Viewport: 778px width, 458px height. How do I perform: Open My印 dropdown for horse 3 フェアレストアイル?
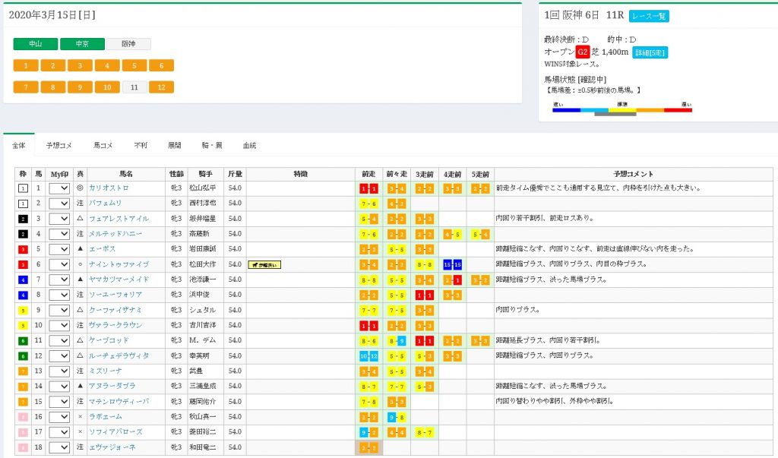click(x=59, y=219)
